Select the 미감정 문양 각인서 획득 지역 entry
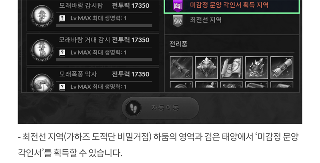Screen dimensions: 320x163 232,6
